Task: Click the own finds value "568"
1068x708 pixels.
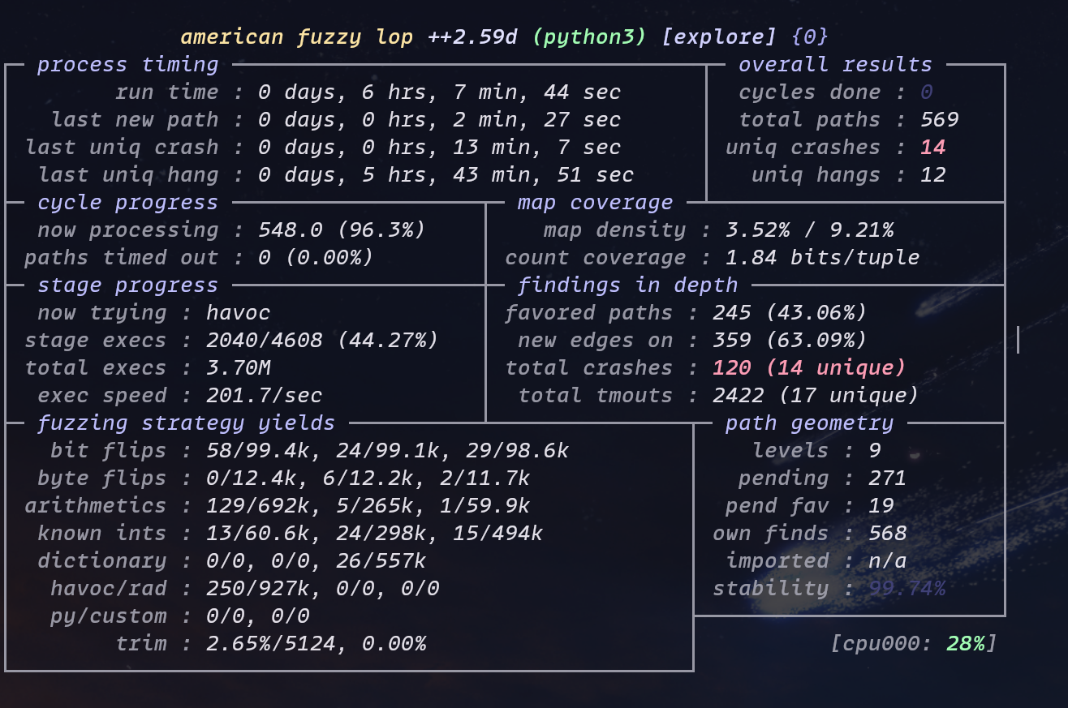Action: pyautogui.click(x=888, y=534)
